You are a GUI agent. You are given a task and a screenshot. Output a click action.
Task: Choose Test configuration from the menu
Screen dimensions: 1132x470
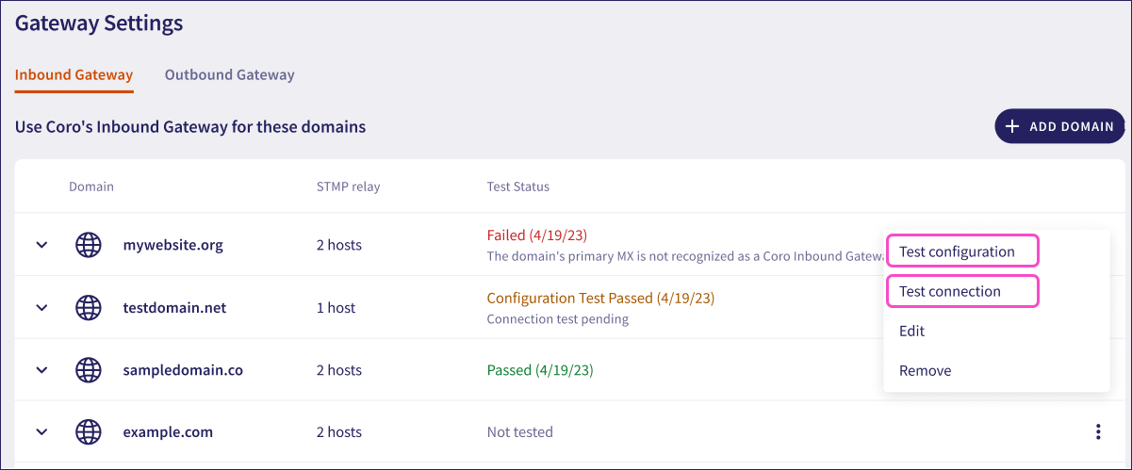[957, 251]
